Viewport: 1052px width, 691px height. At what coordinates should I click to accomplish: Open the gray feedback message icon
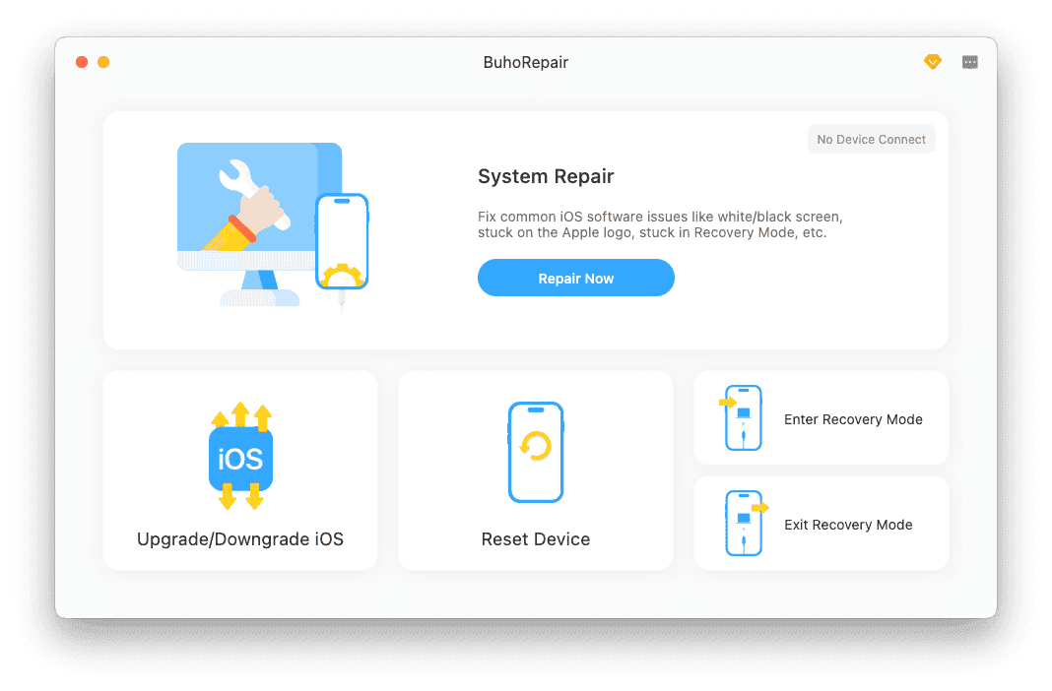970,62
